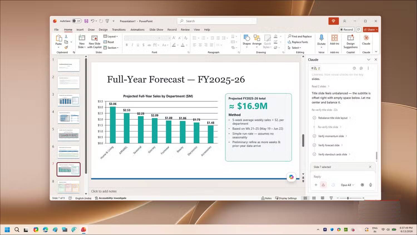Click the Format Painter brush icon
The width and height of the screenshot is (417, 235).
coord(66,47)
